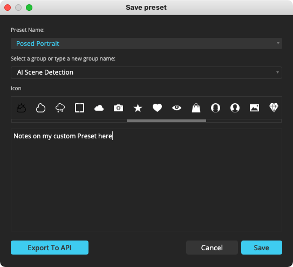Viewport: 293px width, 267px height.
Task: Cancel the Save preset dialog
Action: click(212, 248)
